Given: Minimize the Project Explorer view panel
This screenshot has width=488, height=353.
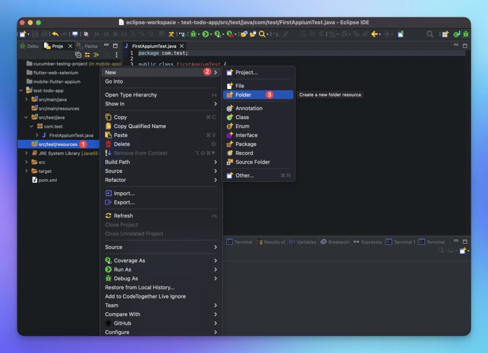Looking at the screenshot, I should click(x=106, y=45).
